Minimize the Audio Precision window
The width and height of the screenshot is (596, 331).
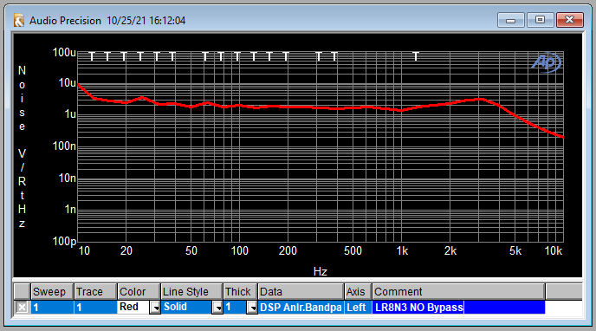click(510, 20)
